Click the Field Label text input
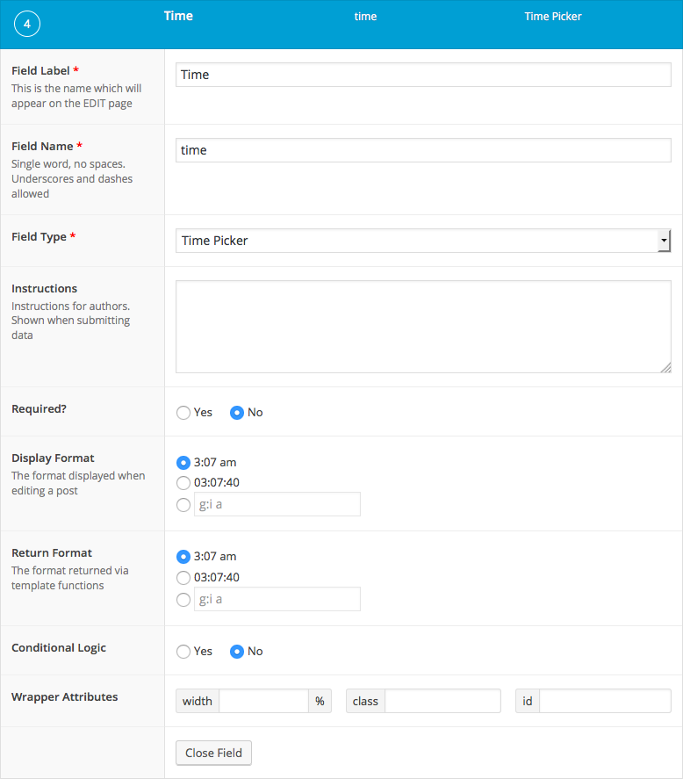This screenshot has height=779, width=683. coord(423,75)
